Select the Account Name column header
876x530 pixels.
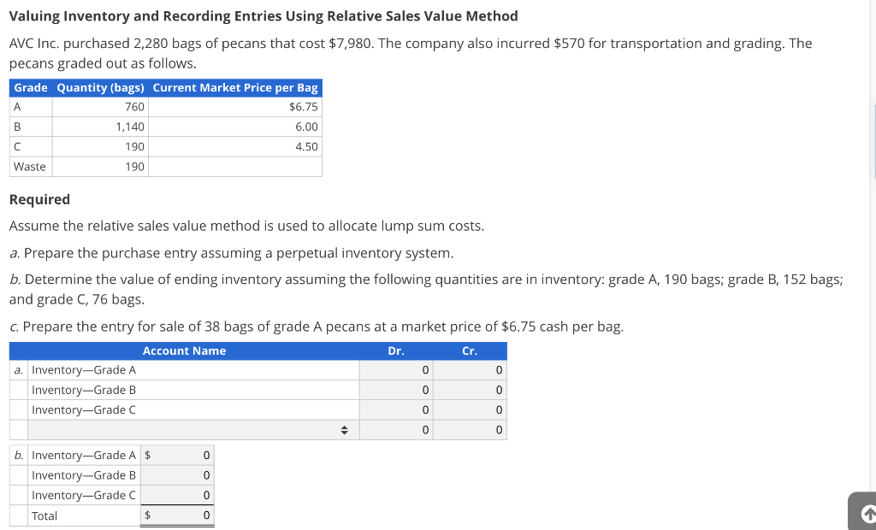(184, 350)
